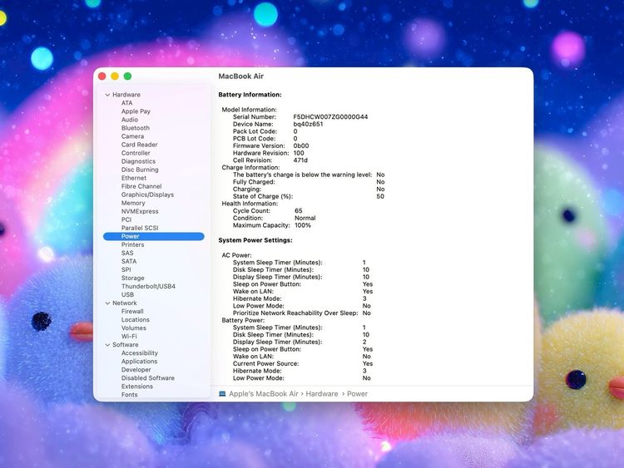
Task: Select ATA in the sidebar
Action: [x=127, y=103]
